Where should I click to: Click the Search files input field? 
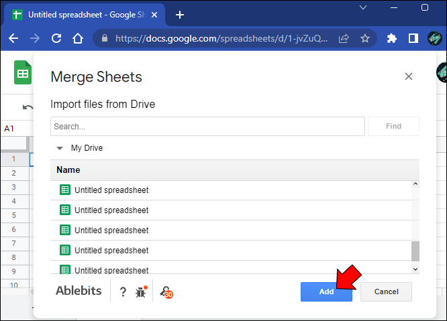pos(207,126)
